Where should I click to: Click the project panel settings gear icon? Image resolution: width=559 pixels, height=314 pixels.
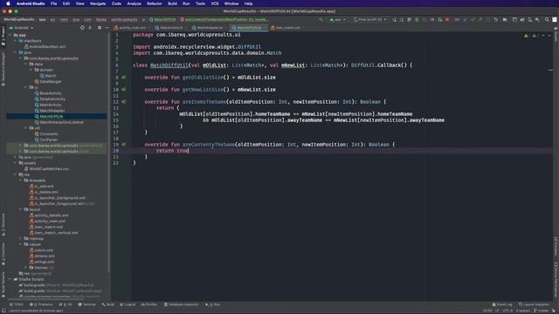pyautogui.click(x=100, y=28)
